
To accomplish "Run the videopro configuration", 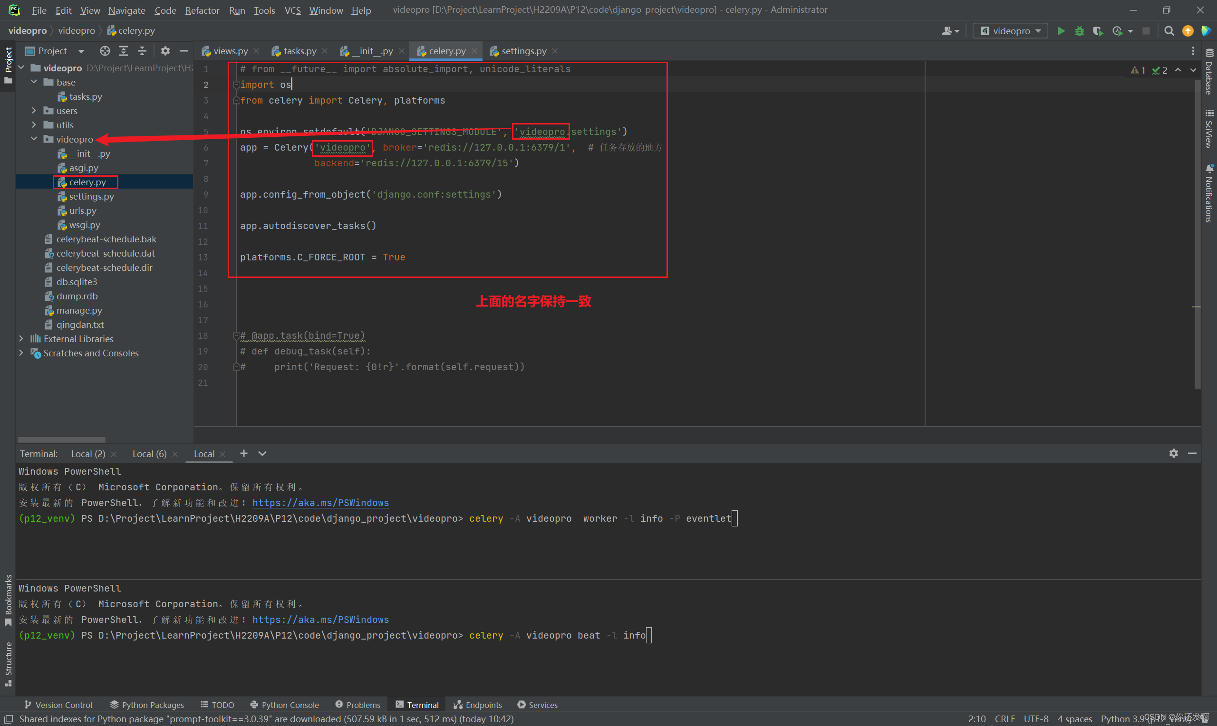I will [1061, 31].
